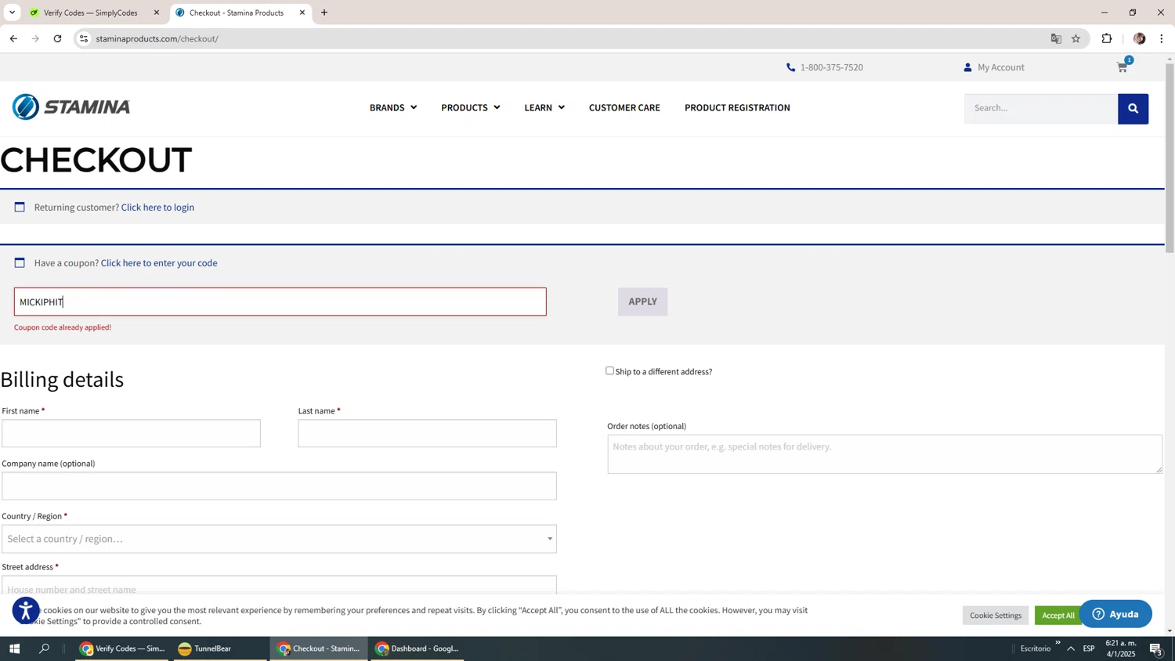Check Ship to a different address
This screenshot has height=661, width=1175.
click(609, 371)
